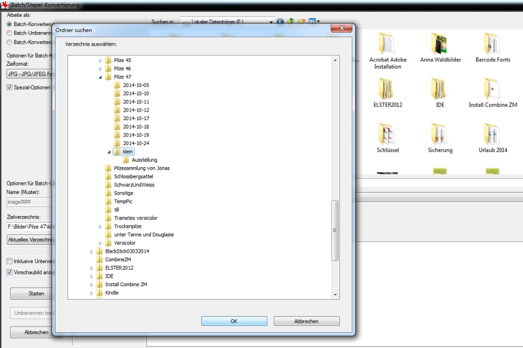The height and width of the screenshot is (348, 523).
Task: Select the Batch-Umbenennen radio button
Action: click(9, 33)
